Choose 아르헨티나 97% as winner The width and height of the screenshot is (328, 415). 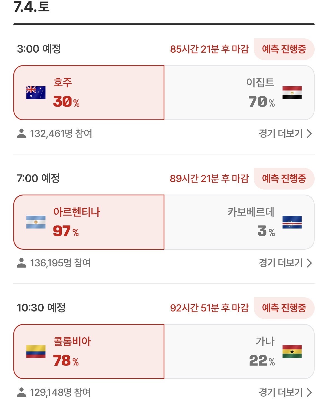click(89, 222)
